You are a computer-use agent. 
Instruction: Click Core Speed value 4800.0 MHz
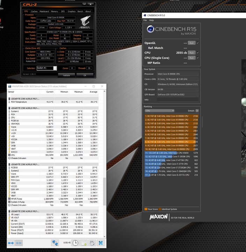(x=45, y=52)
